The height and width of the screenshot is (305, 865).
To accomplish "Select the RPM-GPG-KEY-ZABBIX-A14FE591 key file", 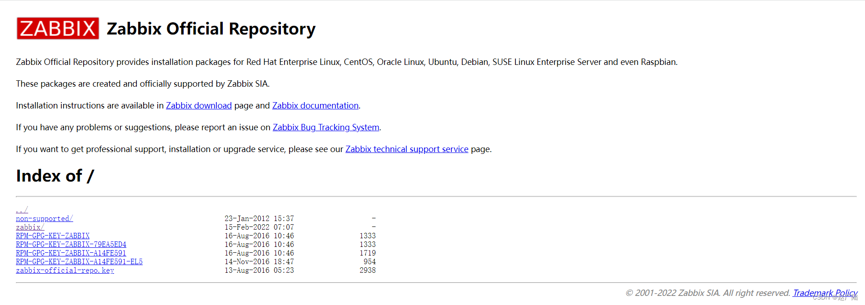I will (71, 253).
